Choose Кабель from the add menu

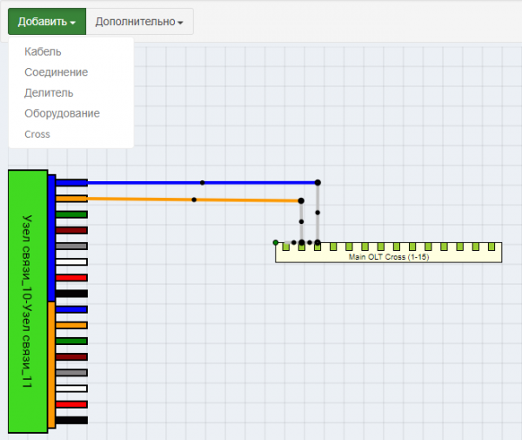43,51
